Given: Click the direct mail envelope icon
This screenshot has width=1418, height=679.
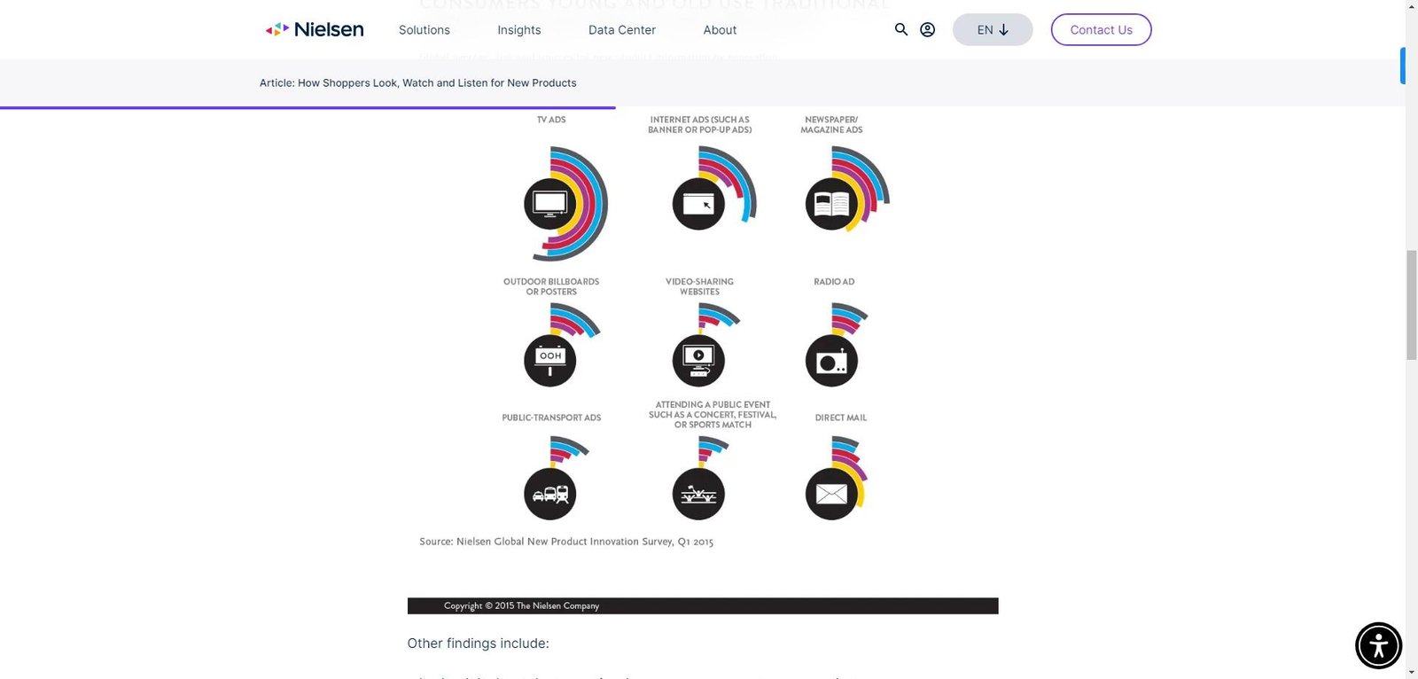Looking at the screenshot, I should [x=831, y=494].
